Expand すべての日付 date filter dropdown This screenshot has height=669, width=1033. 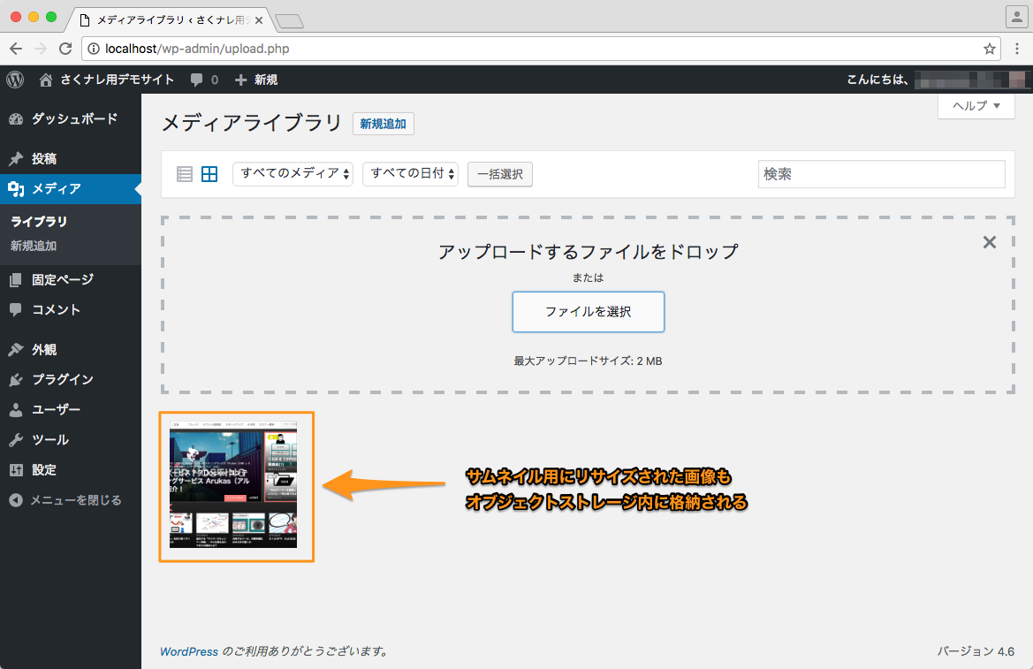(410, 174)
